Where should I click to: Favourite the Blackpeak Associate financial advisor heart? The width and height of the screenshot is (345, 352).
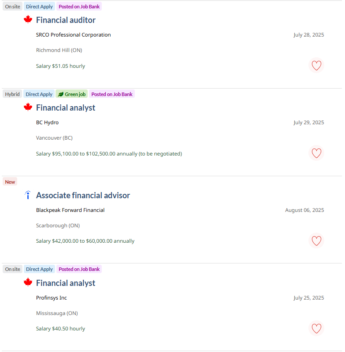(316, 241)
